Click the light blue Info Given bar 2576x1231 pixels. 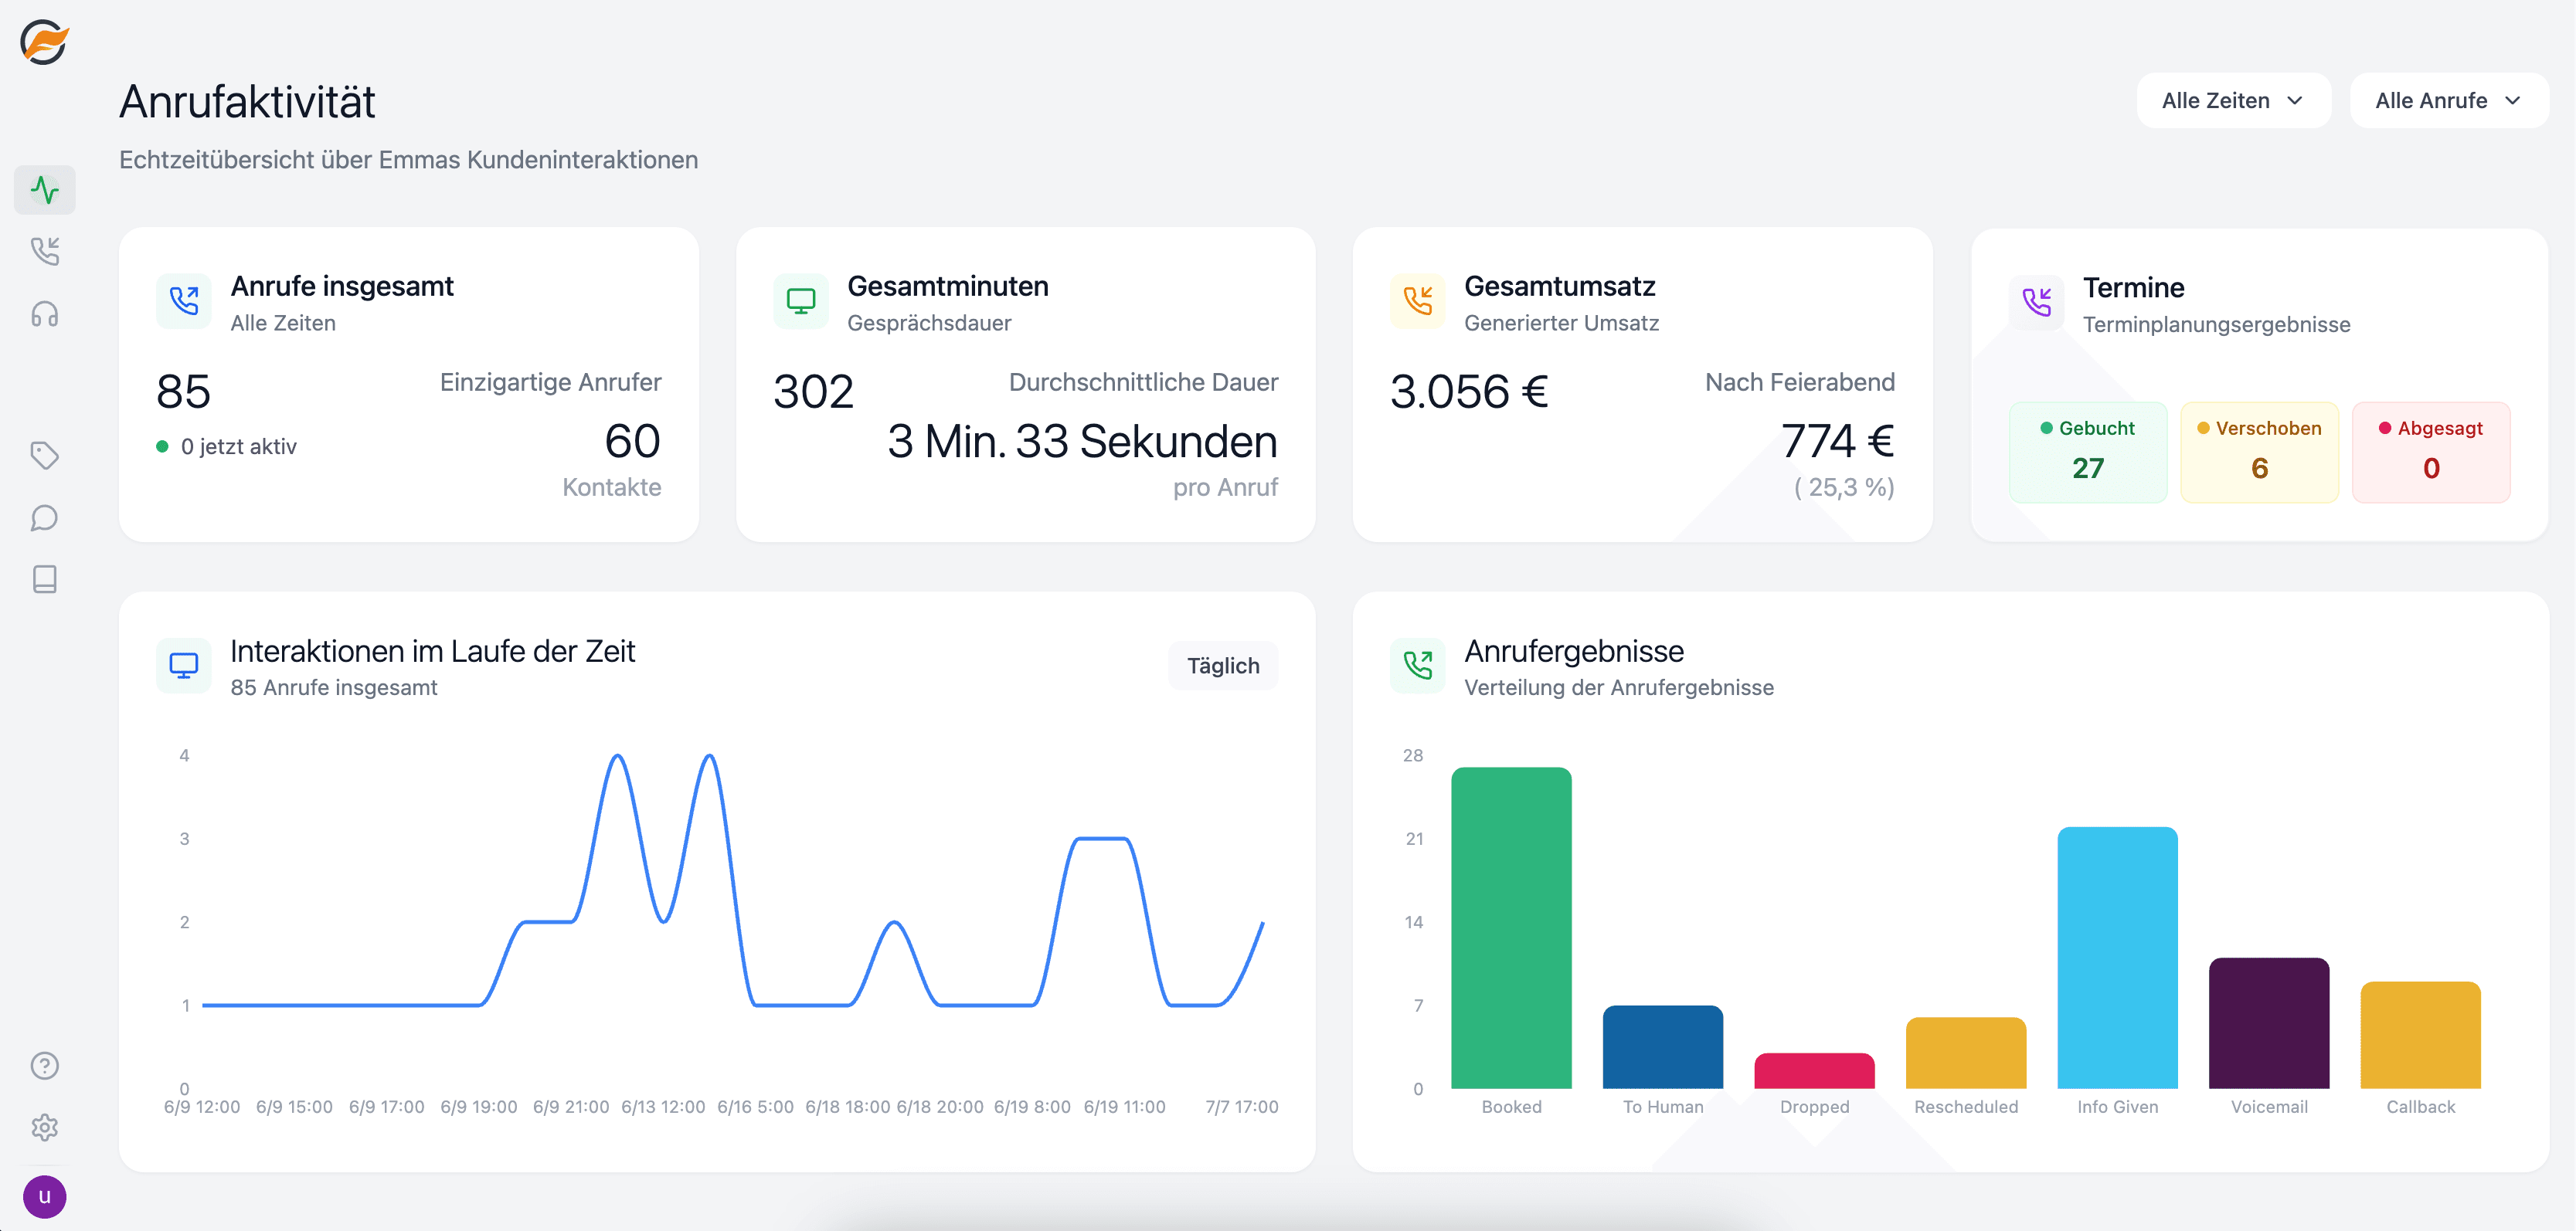click(2116, 957)
